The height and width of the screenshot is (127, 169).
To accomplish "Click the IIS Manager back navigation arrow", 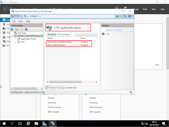I will [13, 16].
